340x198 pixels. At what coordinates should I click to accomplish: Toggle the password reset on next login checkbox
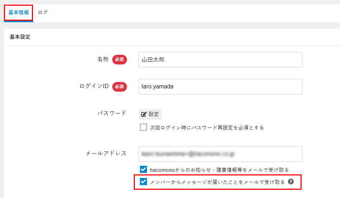pos(143,127)
